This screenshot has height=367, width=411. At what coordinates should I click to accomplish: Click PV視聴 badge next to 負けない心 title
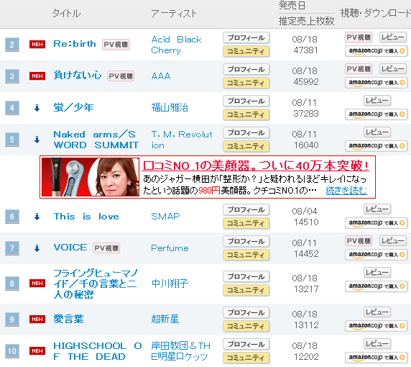(121, 76)
